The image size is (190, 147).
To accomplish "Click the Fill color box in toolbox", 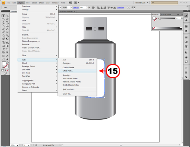I will point(4,63).
